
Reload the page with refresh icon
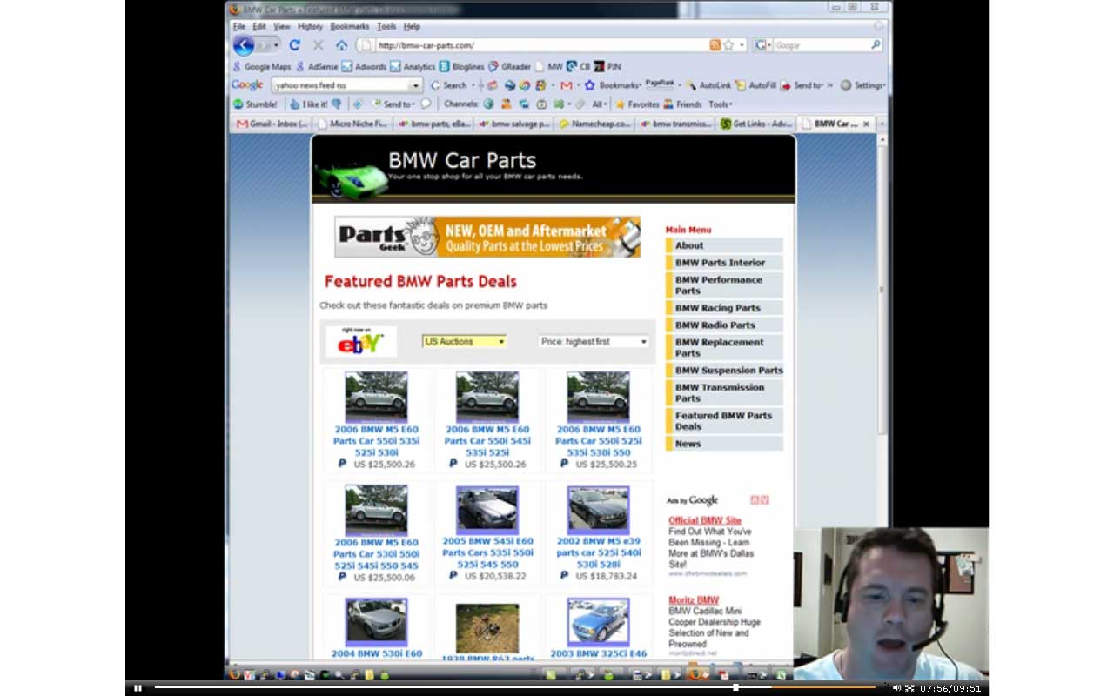click(294, 45)
